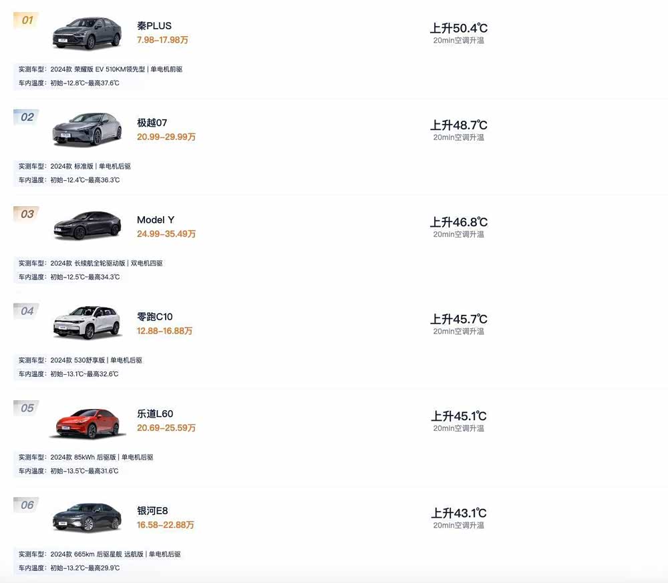Screen dimensions: 668x583
Task: Select the white 零跑C10 car picture
Action: click(x=87, y=323)
